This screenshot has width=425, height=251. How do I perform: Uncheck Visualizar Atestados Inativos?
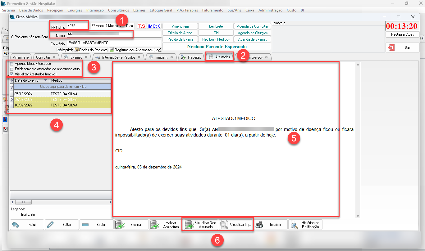coord(12,74)
